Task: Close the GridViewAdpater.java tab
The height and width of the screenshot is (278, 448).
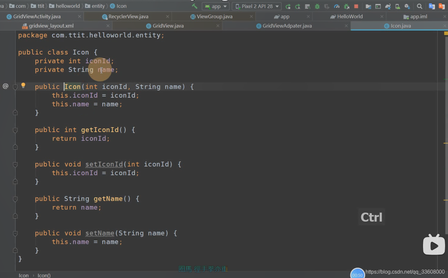Action: pyautogui.click(x=346, y=26)
